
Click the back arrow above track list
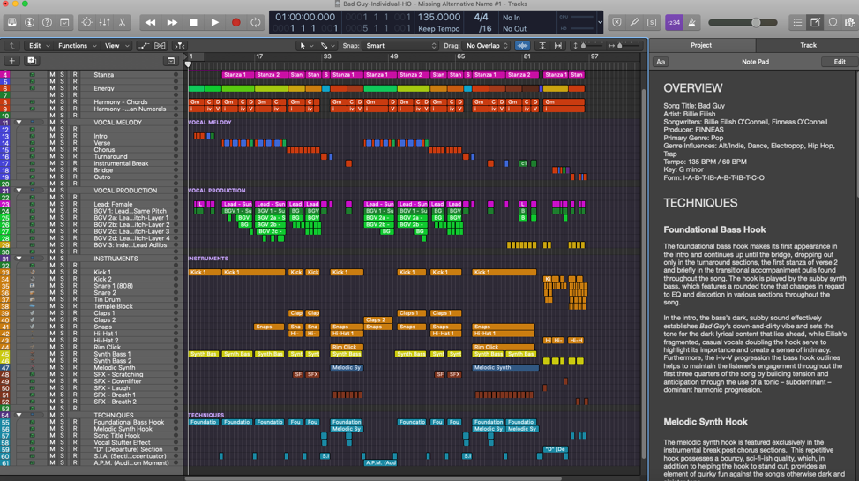pyautogui.click(x=11, y=46)
